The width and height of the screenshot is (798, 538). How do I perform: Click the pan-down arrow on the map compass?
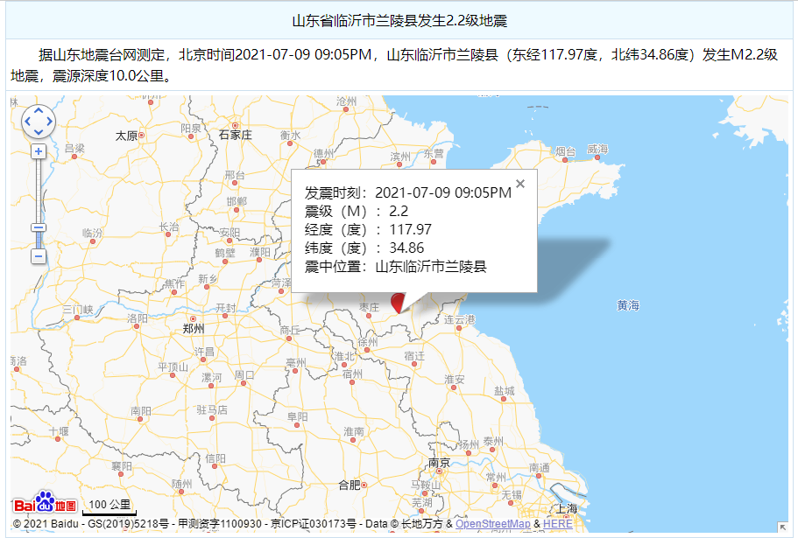click(x=39, y=132)
